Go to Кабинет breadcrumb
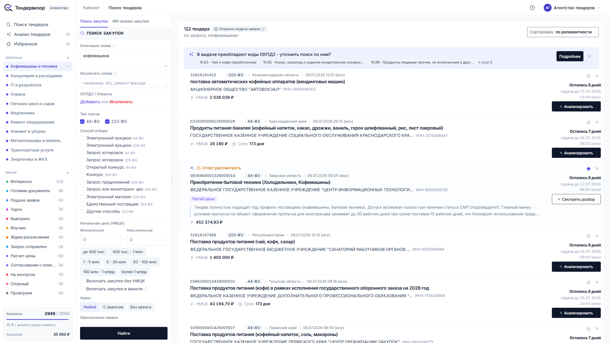 [91, 8]
